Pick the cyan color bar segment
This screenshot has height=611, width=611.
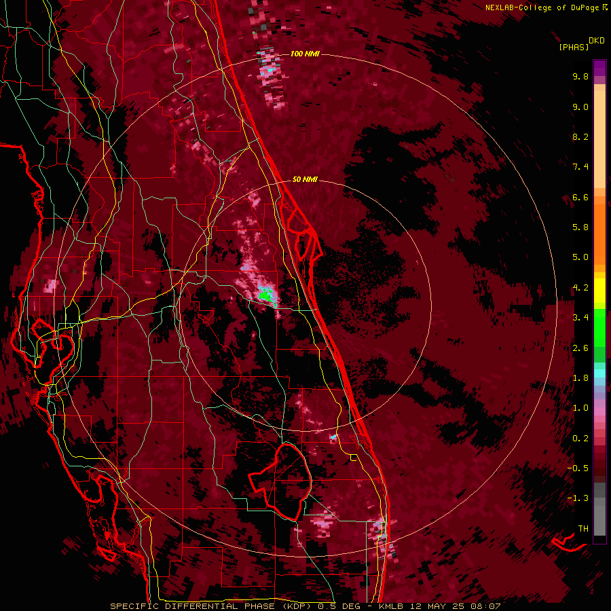click(599, 373)
